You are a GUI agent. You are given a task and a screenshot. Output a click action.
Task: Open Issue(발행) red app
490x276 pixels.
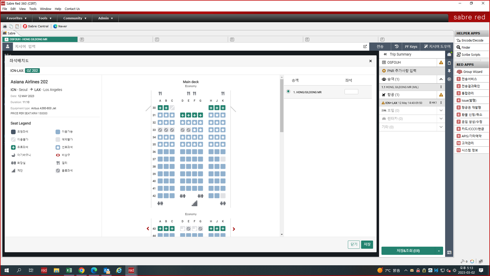[x=471, y=100]
